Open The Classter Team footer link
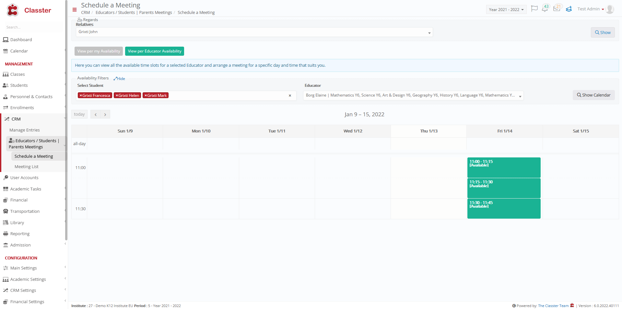Viewport: 622px width, 309px height. (553, 306)
